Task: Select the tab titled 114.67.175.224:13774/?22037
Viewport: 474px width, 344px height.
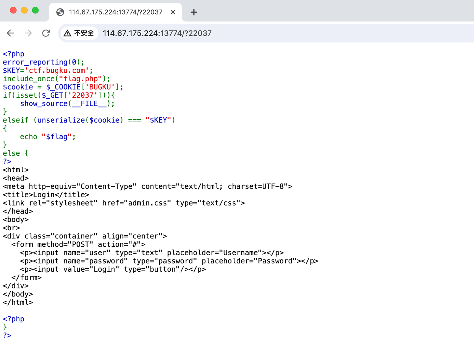Action: pos(115,12)
